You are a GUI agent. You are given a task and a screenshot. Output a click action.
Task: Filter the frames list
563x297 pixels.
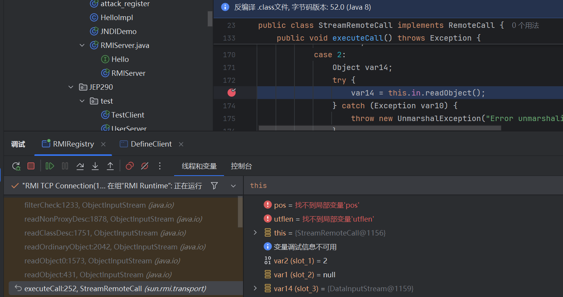214,186
